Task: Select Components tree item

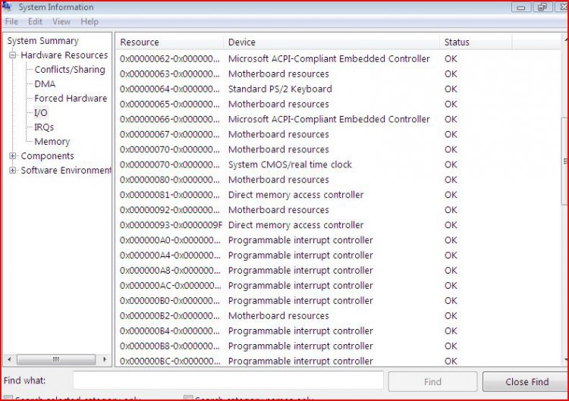Action: point(47,156)
